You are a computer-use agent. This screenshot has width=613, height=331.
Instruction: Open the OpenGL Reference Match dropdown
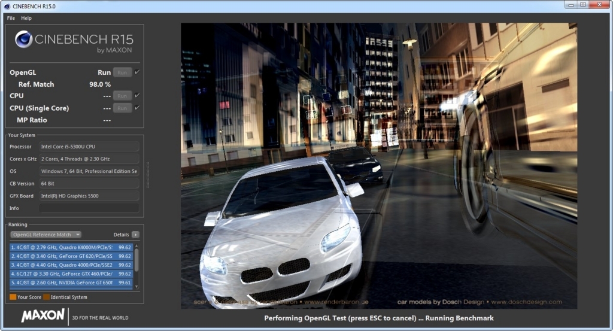[x=45, y=235]
